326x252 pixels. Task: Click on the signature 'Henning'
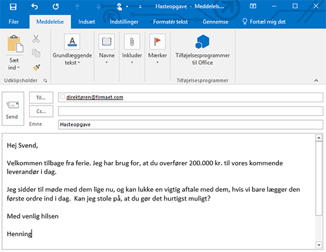point(19,234)
